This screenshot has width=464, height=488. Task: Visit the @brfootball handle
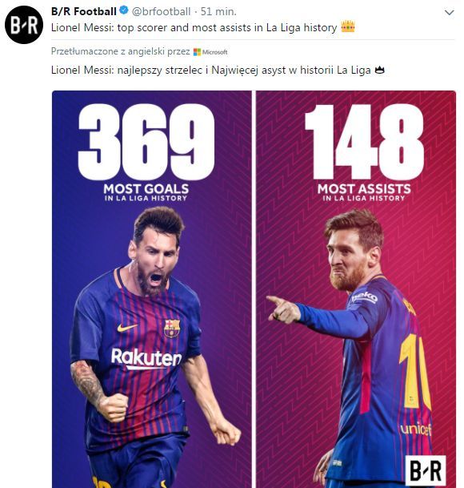point(161,11)
